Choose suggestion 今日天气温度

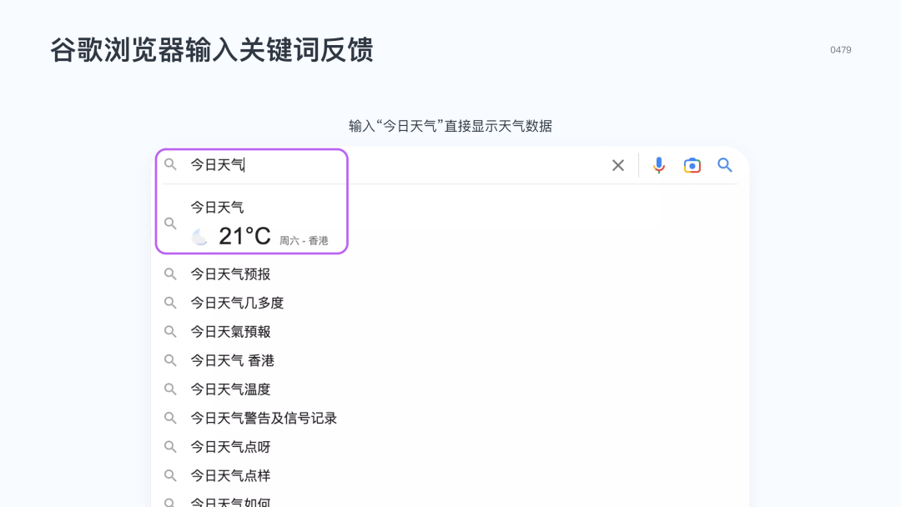[230, 389]
